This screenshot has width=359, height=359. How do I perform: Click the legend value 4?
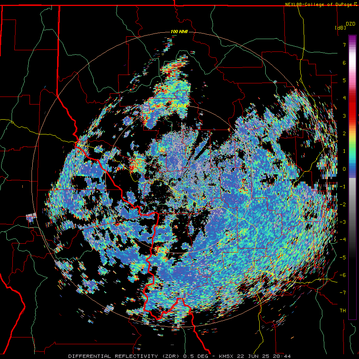tap(344, 98)
